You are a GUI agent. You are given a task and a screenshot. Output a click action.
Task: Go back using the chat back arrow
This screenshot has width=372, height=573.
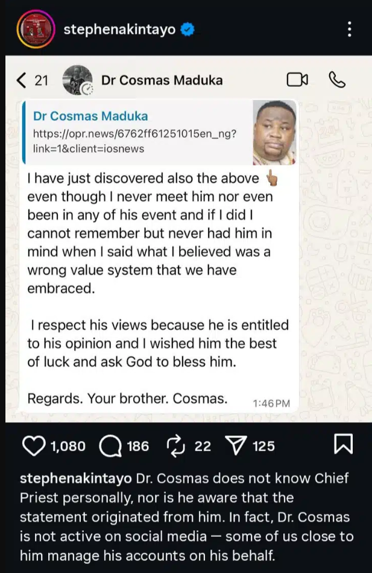22,80
